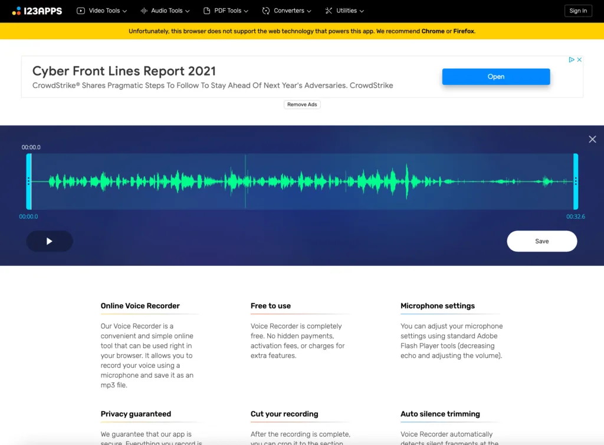Click the Converters cycle icon
The height and width of the screenshot is (445, 604).
pyautogui.click(x=266, y=11)
